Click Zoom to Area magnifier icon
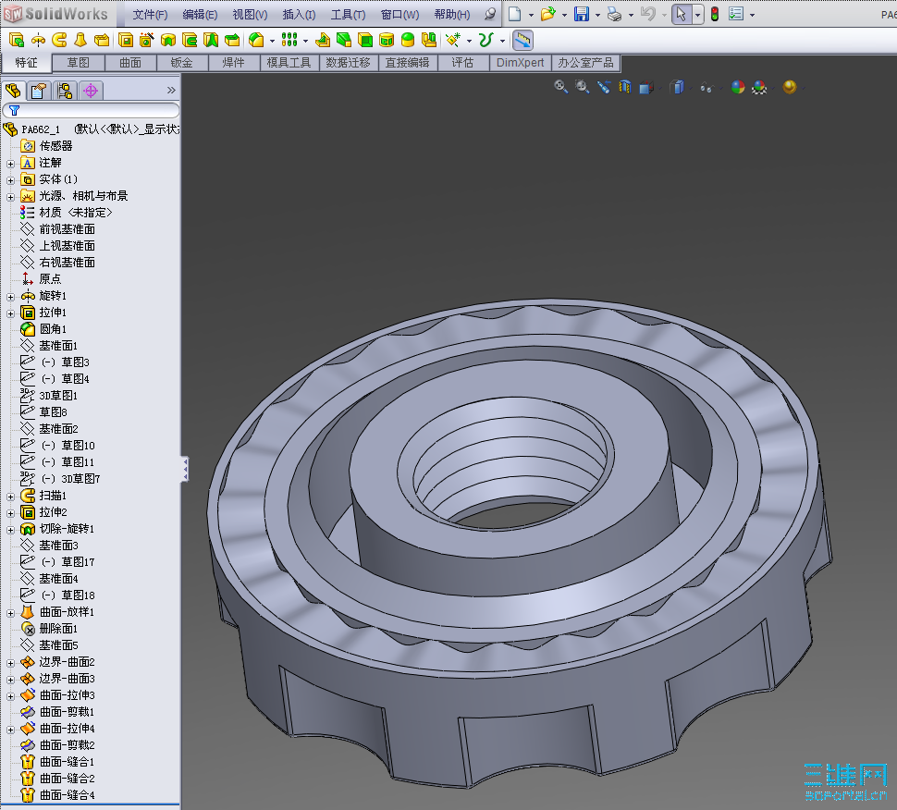Image resolution: width=897 pixels, height=810 pixels. click(582, 87)
